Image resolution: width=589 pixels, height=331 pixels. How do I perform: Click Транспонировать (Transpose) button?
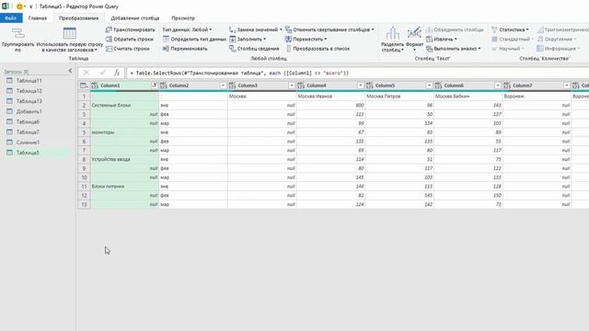point(131,29)
